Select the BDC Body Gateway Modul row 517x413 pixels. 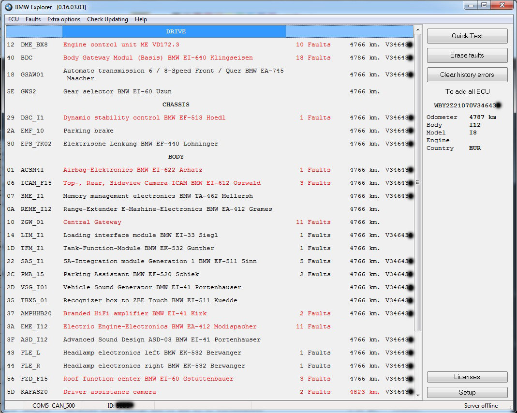click(x=158, y=58)
